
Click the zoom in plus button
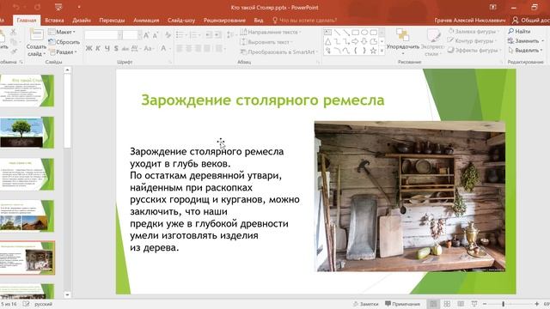pos(536,304)
